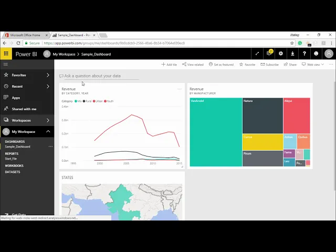Enter full screen mode via arrows icon
This screenshot has width=336, height=252.
click(257, 54)
